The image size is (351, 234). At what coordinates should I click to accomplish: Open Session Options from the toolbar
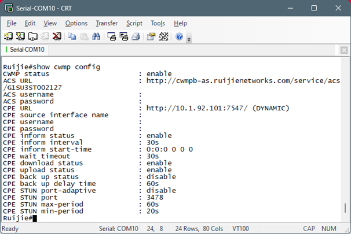[x=151, y=36]
